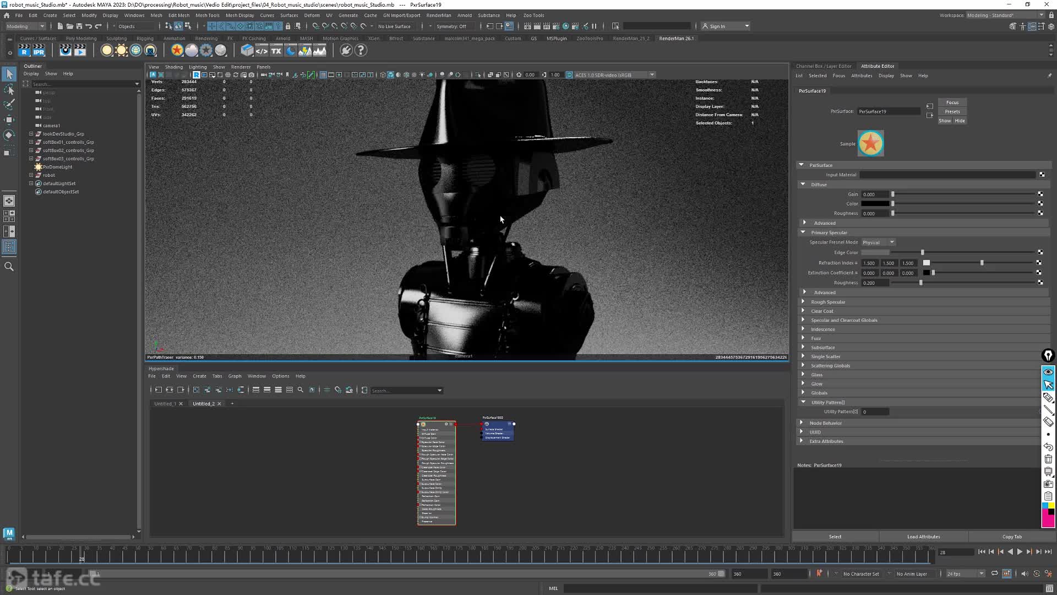Toggle the outliner view mode in left toolbox
Screen dimensions: 1057x595
click(9, 247)
